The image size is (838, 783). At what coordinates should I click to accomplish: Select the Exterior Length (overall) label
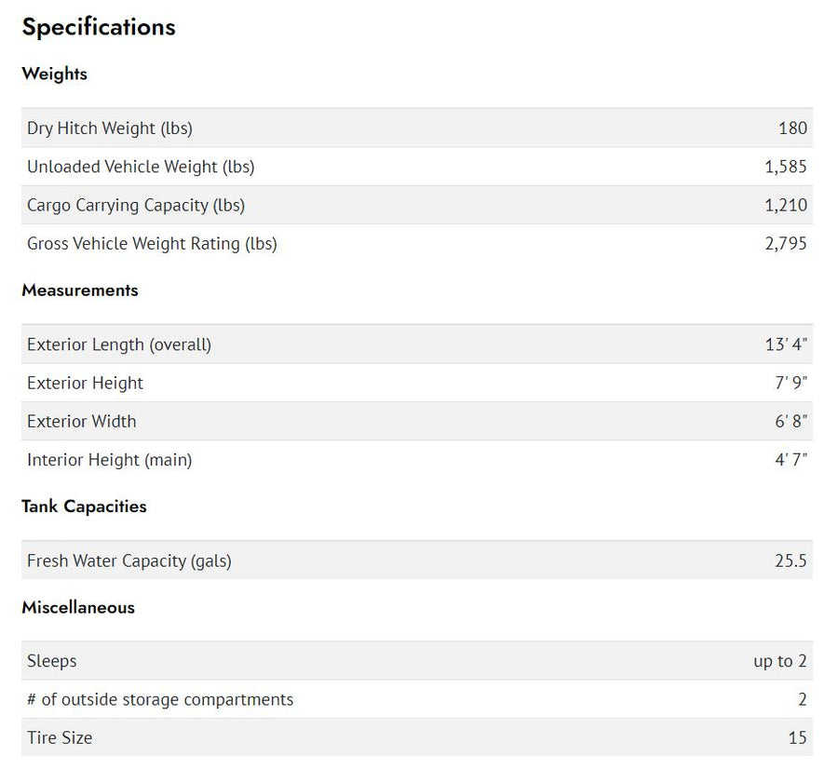119,344
